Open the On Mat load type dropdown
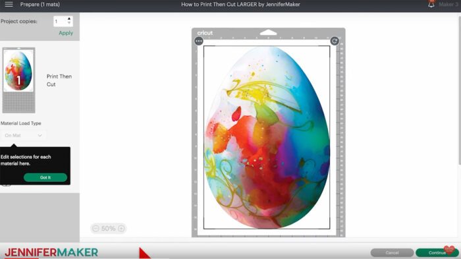The image size is (461, 259). tap(23, 135)
